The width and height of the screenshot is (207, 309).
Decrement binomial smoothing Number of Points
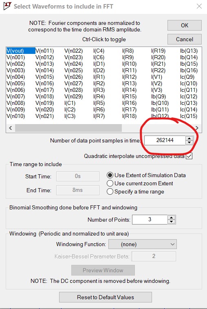(172, 222)
